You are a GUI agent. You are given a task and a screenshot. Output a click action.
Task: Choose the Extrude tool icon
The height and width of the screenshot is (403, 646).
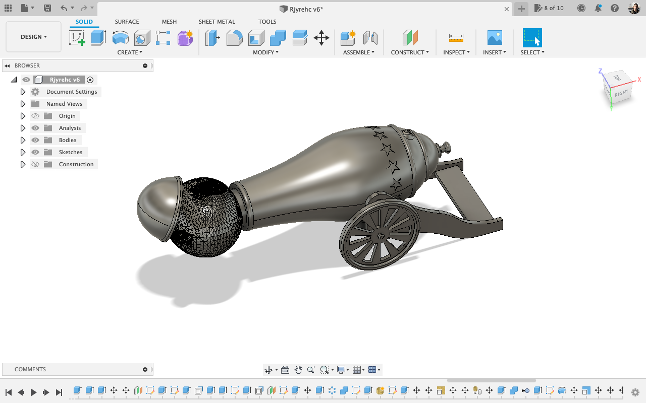click(x=98, y=38)
